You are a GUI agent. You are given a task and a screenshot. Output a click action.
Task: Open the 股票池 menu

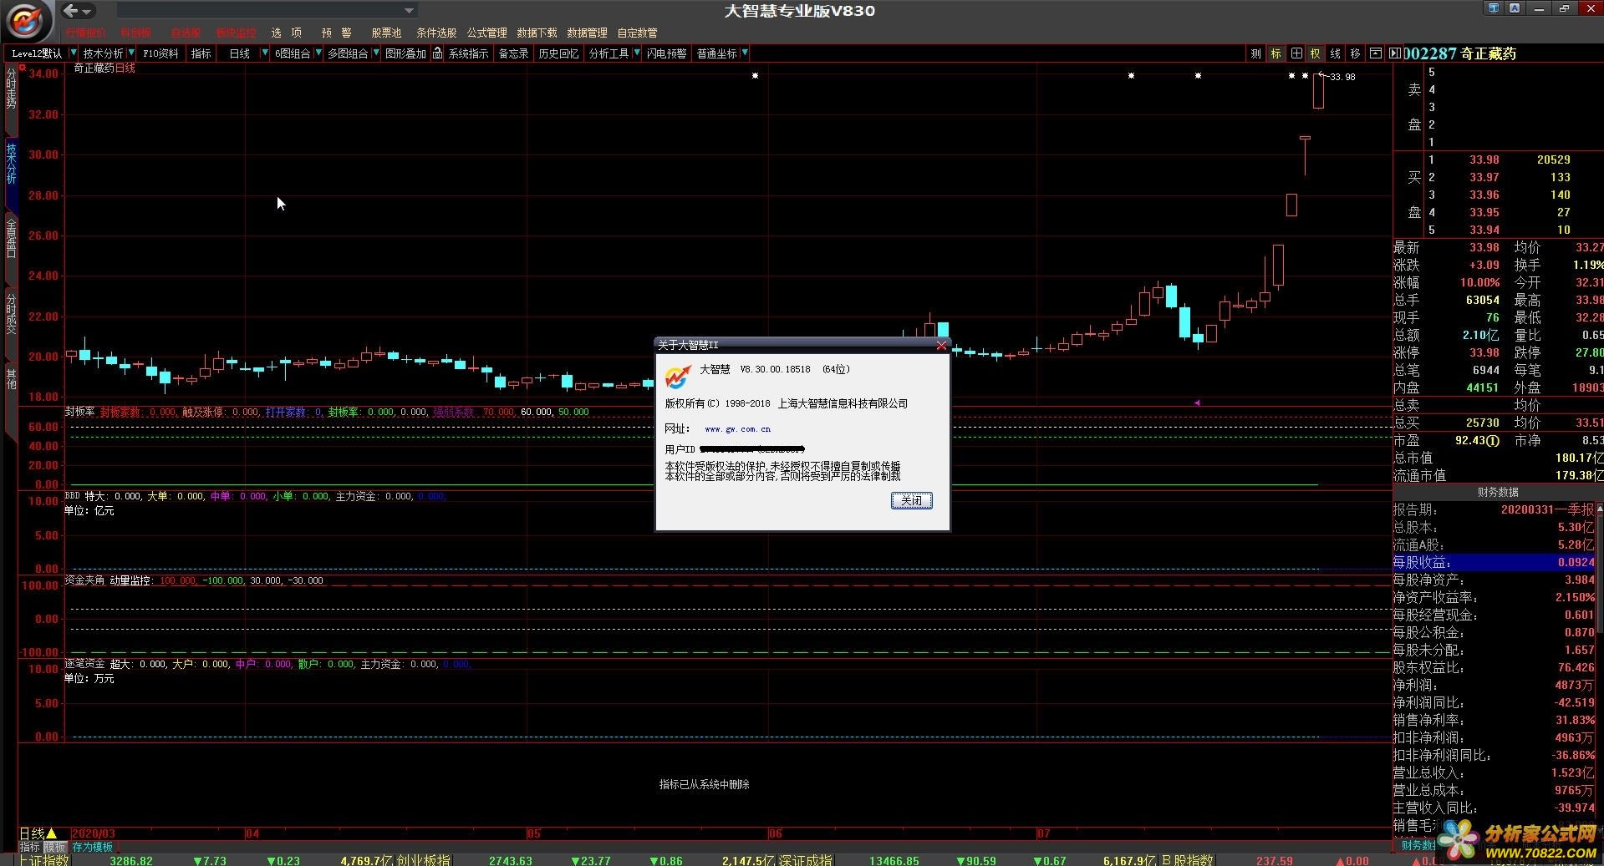click(386, 33)
